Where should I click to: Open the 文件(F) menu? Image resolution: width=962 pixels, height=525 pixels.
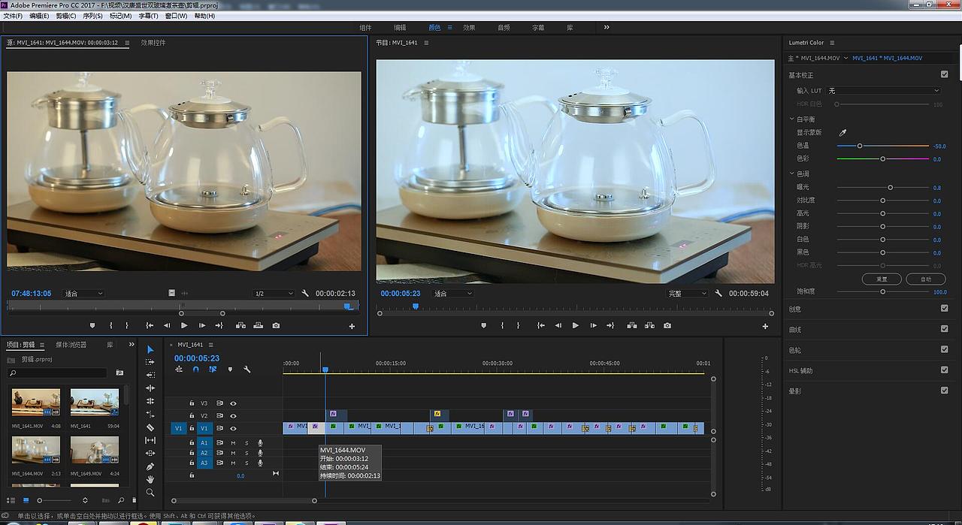[14, 16]
